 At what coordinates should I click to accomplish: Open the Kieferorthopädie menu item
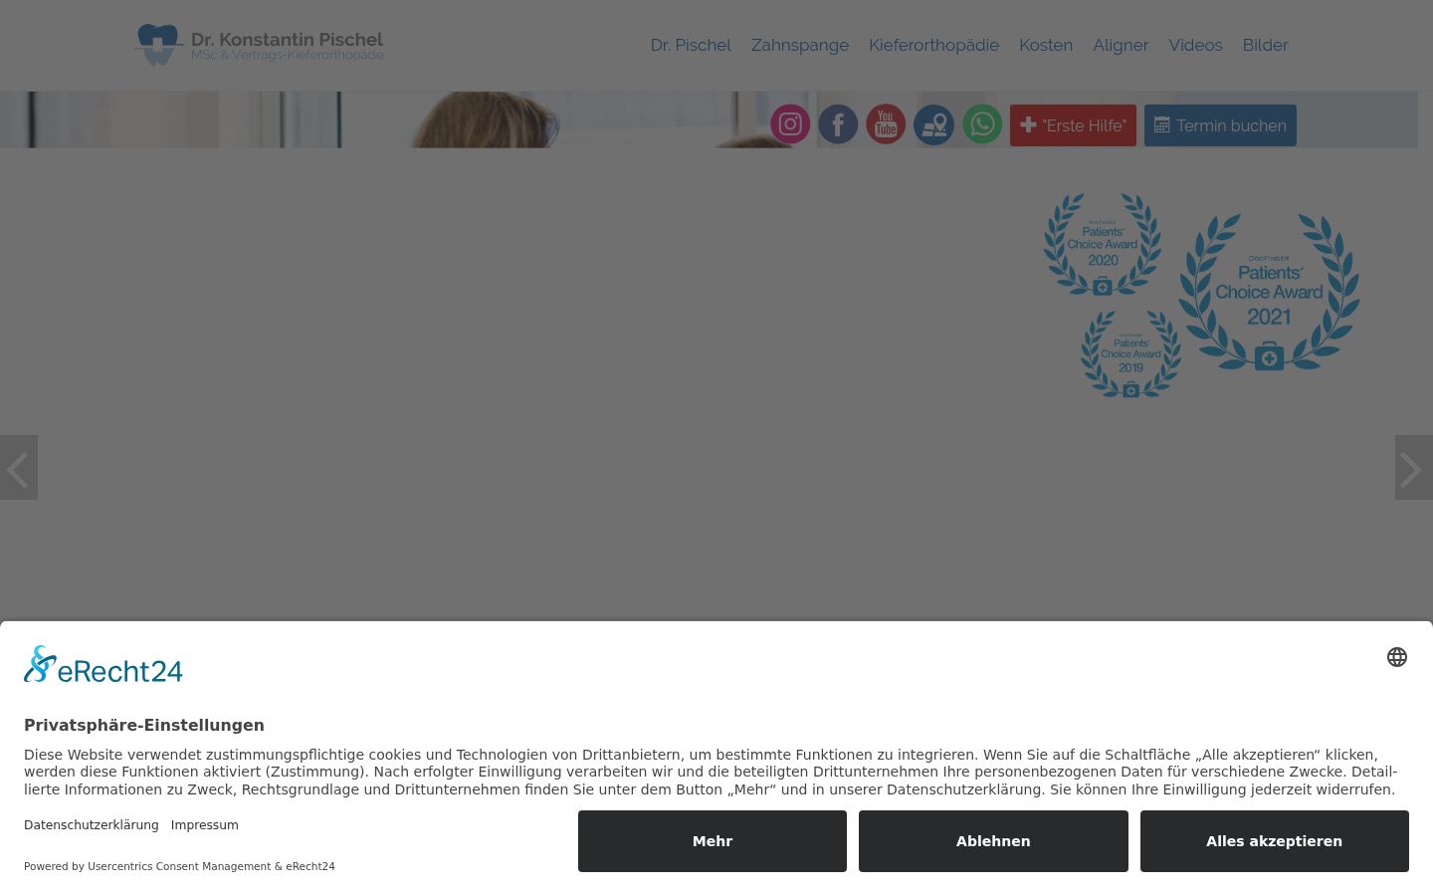(x=933, y=45)
